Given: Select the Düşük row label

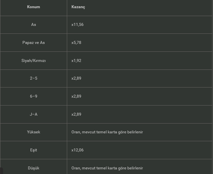Looking at the screenshot, I should click(x=34, y=168).
